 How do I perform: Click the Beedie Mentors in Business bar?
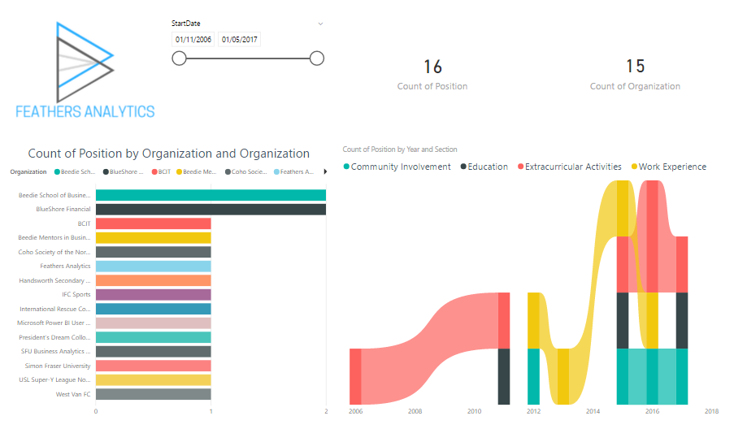click(153, 238)
